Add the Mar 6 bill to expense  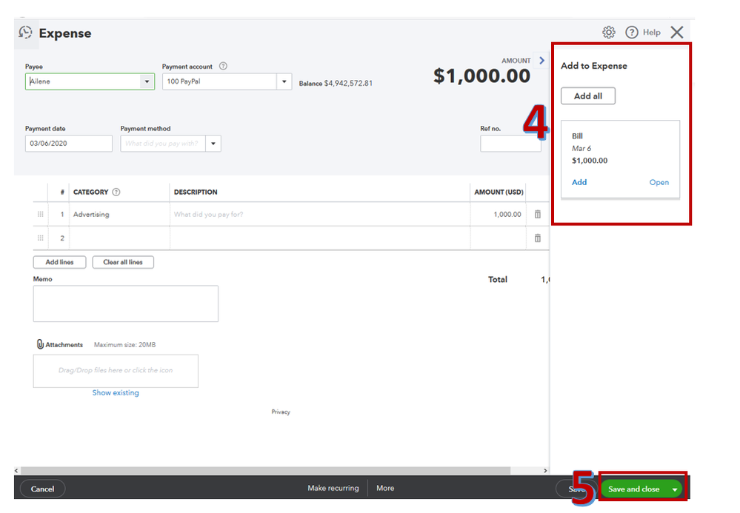[x=579, y=182]
